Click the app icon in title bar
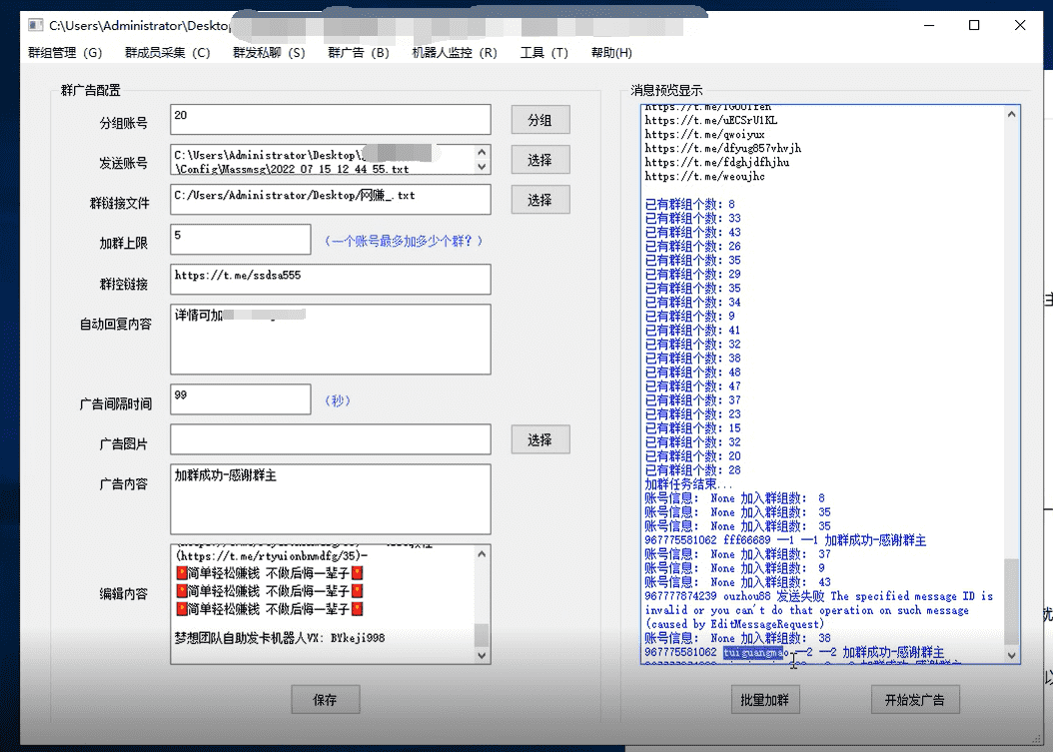 34,25
